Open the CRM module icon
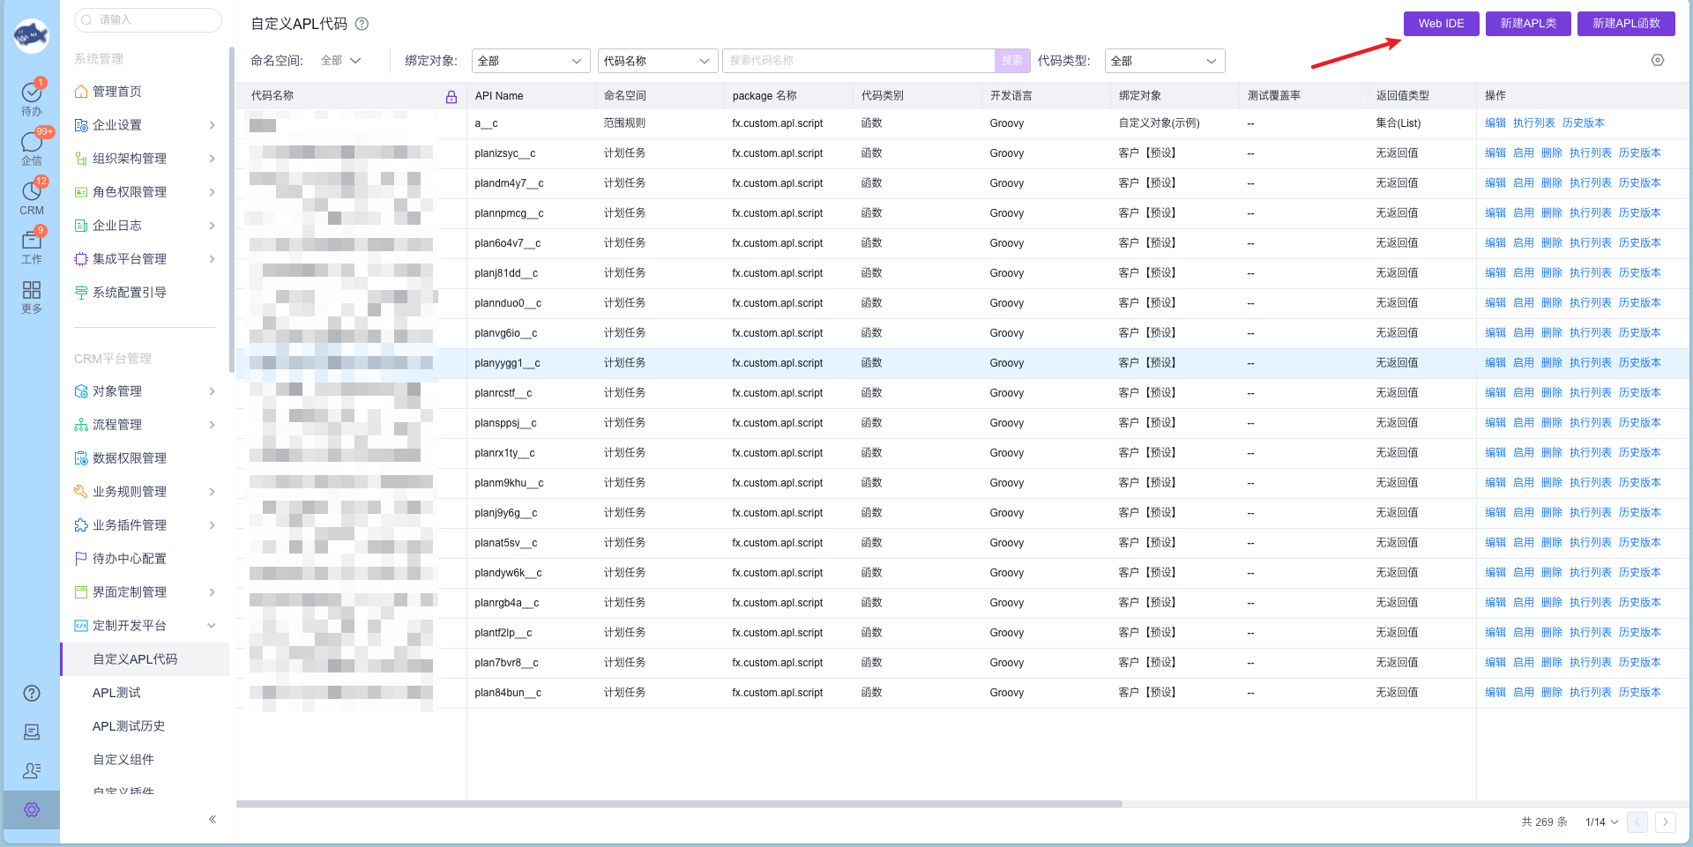 pyautogui.click(x=32, y=195)
